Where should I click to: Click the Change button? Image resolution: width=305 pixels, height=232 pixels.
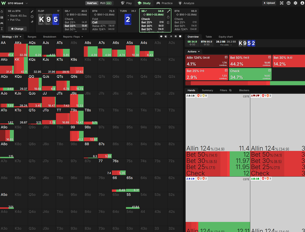[x=17, y=29]
